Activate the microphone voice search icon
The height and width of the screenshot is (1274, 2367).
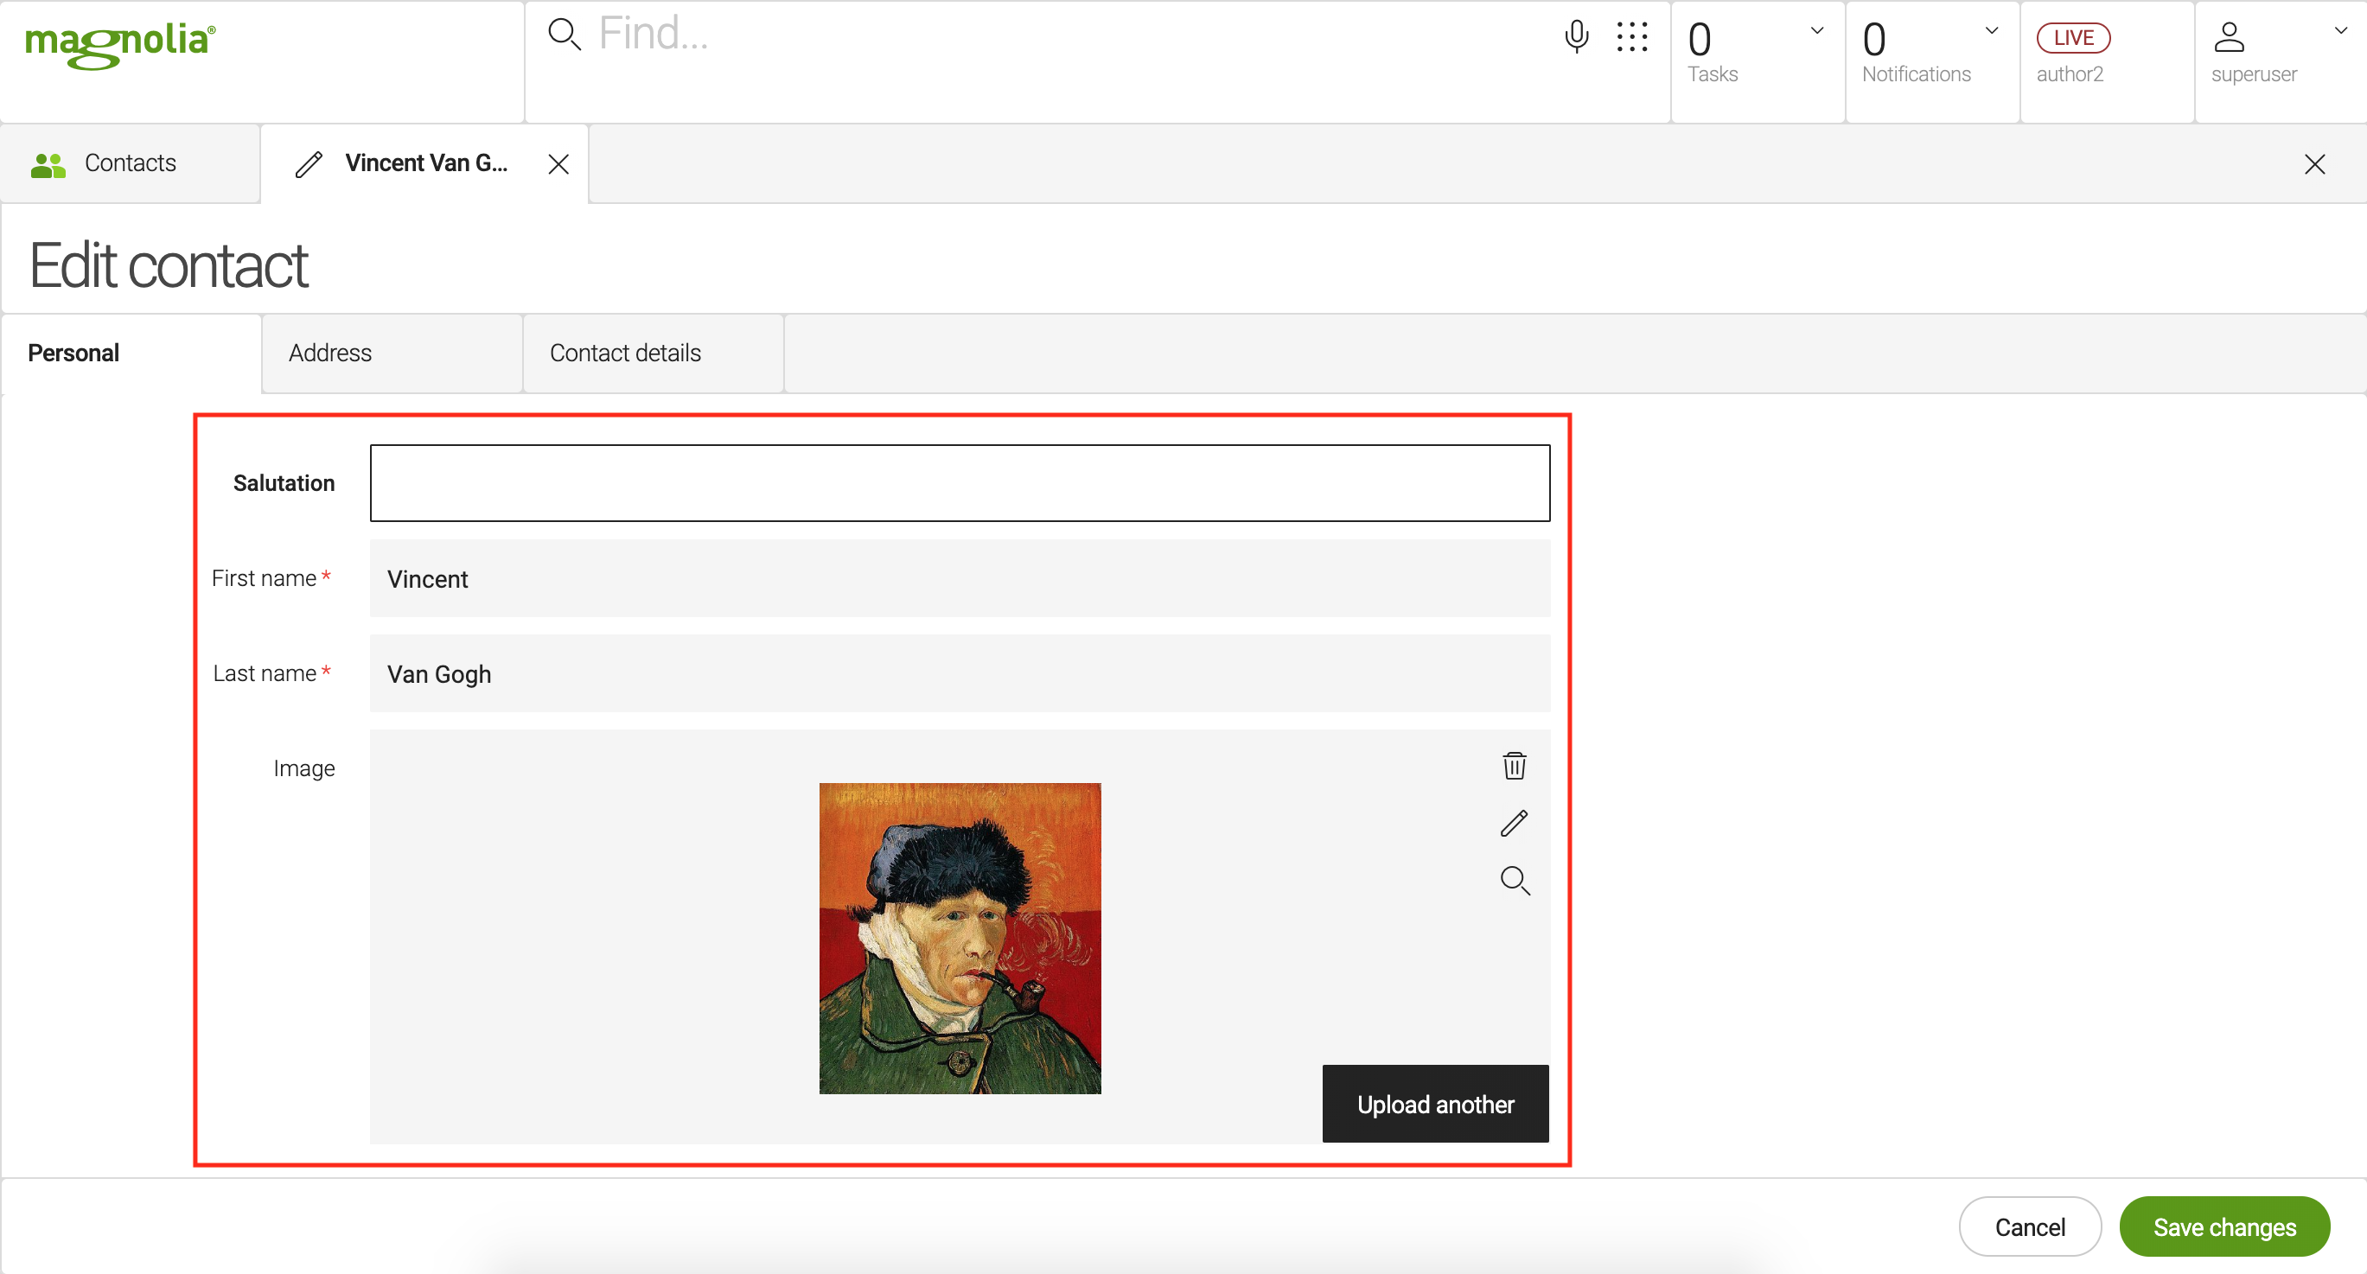tap(1576, 37)
